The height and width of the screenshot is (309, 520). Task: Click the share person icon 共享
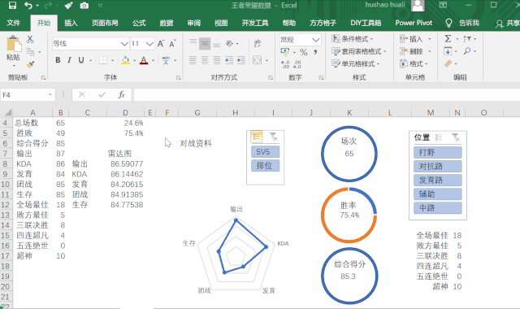500,24
